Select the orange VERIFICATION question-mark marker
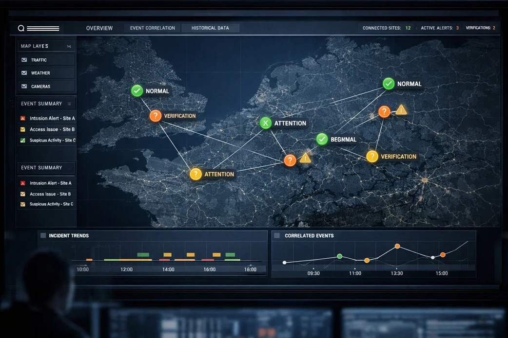Viewport: 508px width, 338px height. (x=156, y=115)
